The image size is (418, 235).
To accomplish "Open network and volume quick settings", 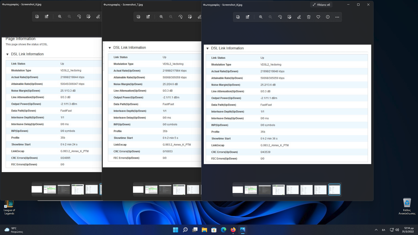I will pos(394,230).
